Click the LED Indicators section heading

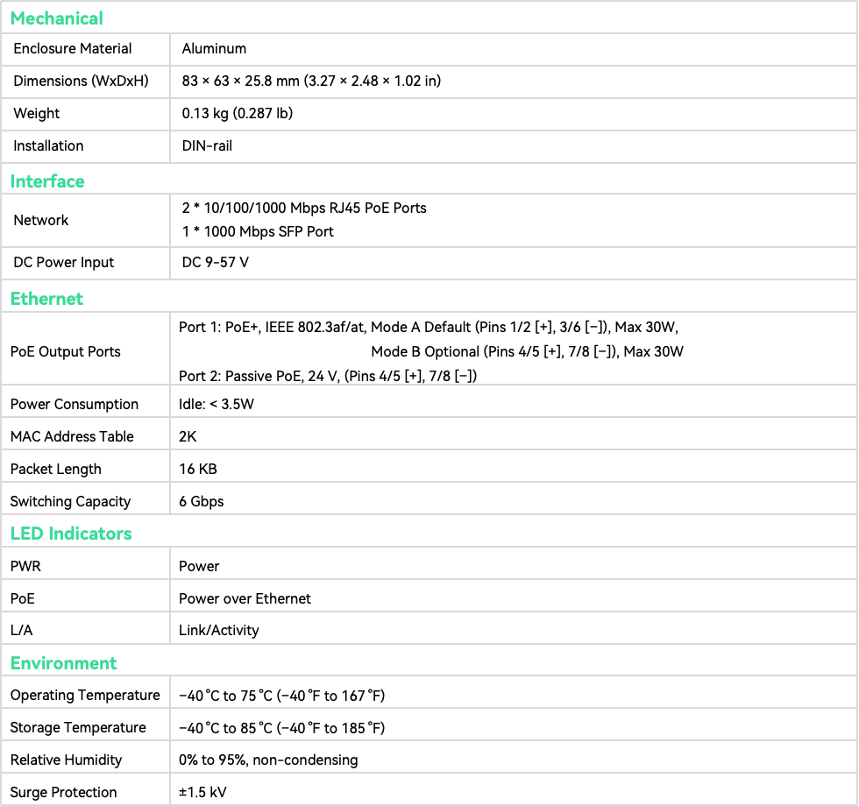click(71, 534)
